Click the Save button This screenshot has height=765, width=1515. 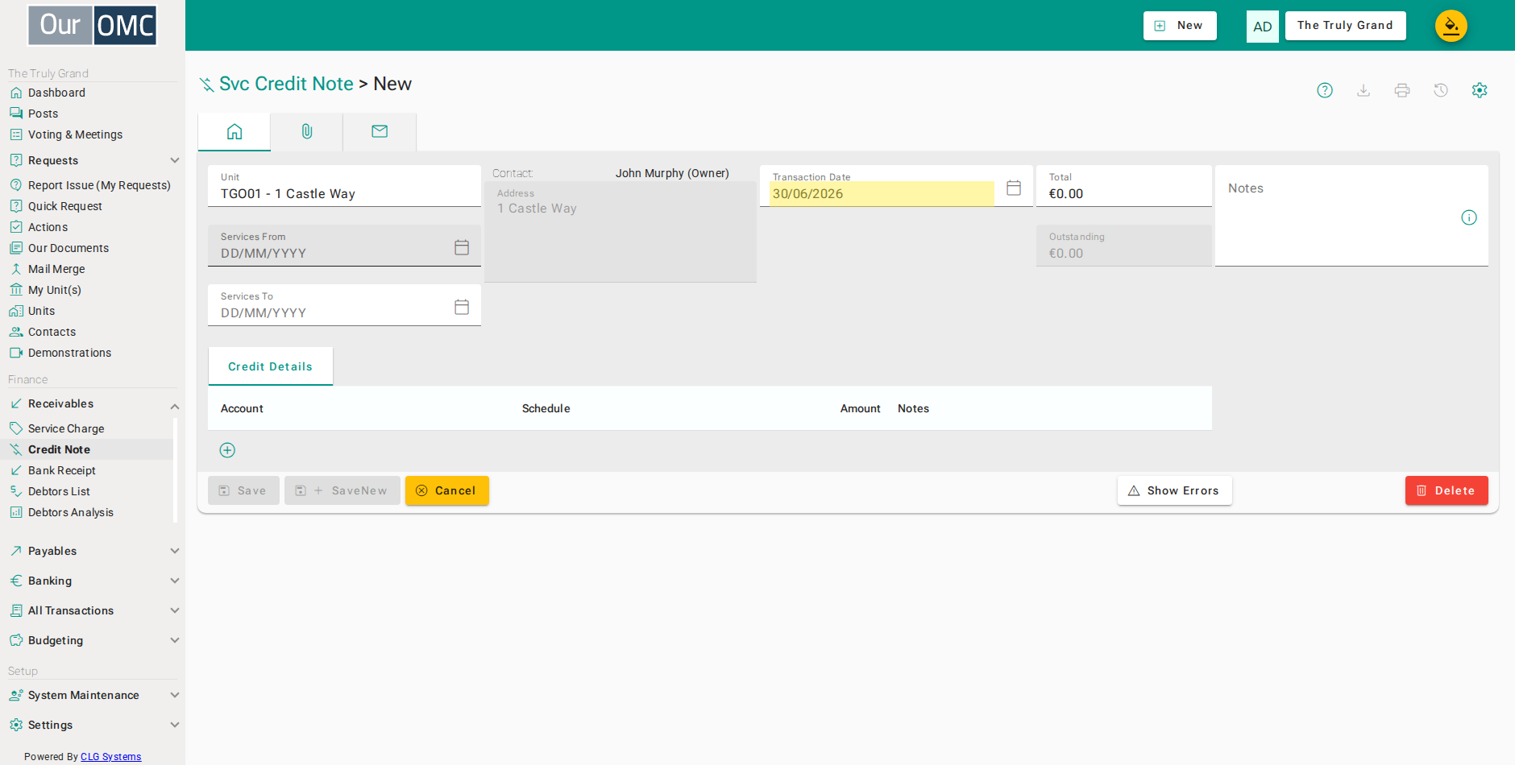tap(243, 490)
